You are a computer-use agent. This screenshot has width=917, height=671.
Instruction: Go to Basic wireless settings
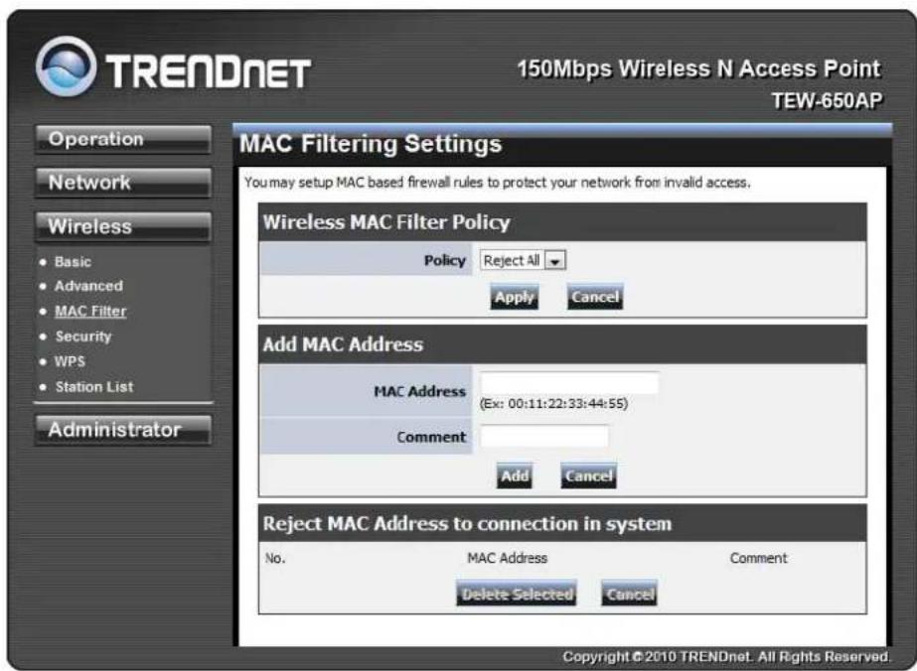tap(74, 262)
